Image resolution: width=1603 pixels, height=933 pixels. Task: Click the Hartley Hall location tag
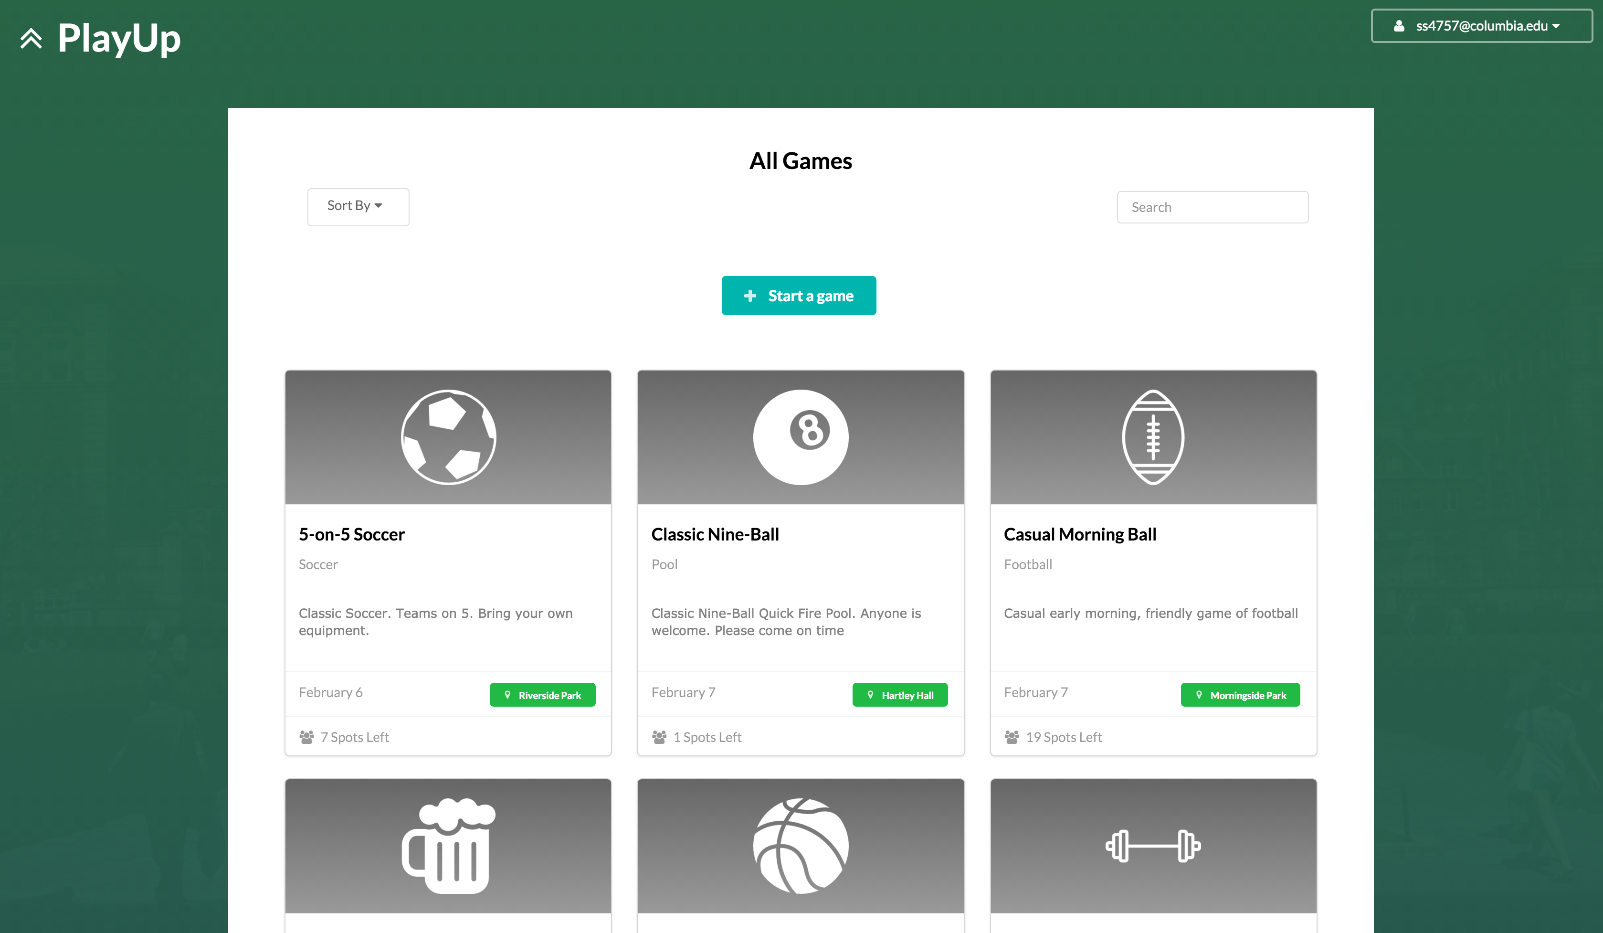point(899,695)
